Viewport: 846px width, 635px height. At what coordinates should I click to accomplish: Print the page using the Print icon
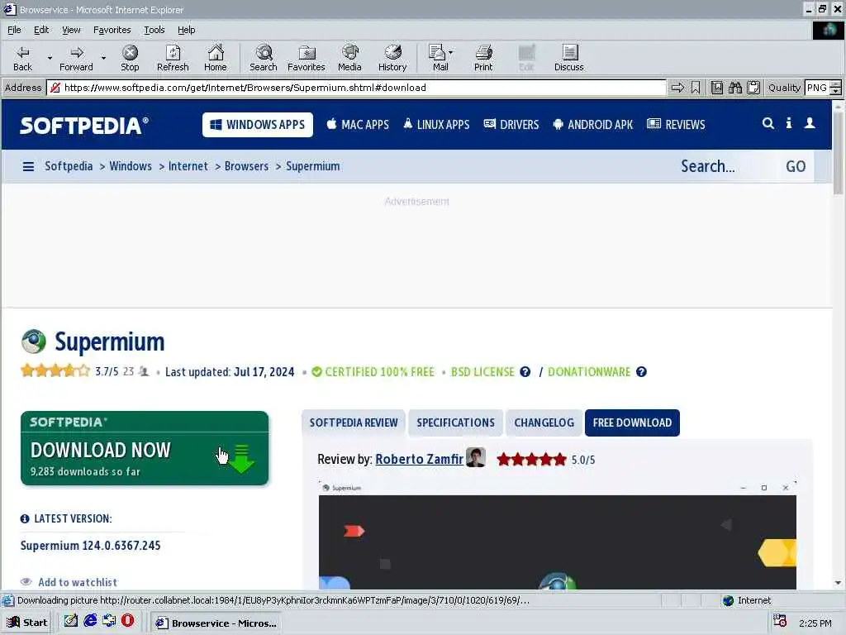pyautogui.click(x=483, y=59)
